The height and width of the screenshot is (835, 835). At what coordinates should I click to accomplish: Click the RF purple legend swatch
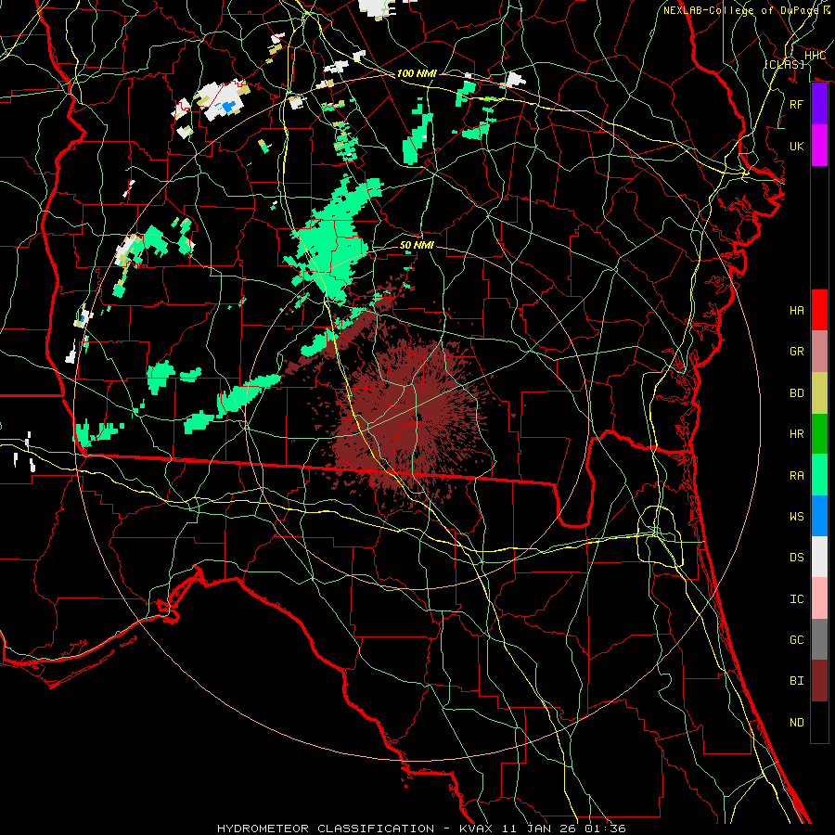(x=819, y=104)
